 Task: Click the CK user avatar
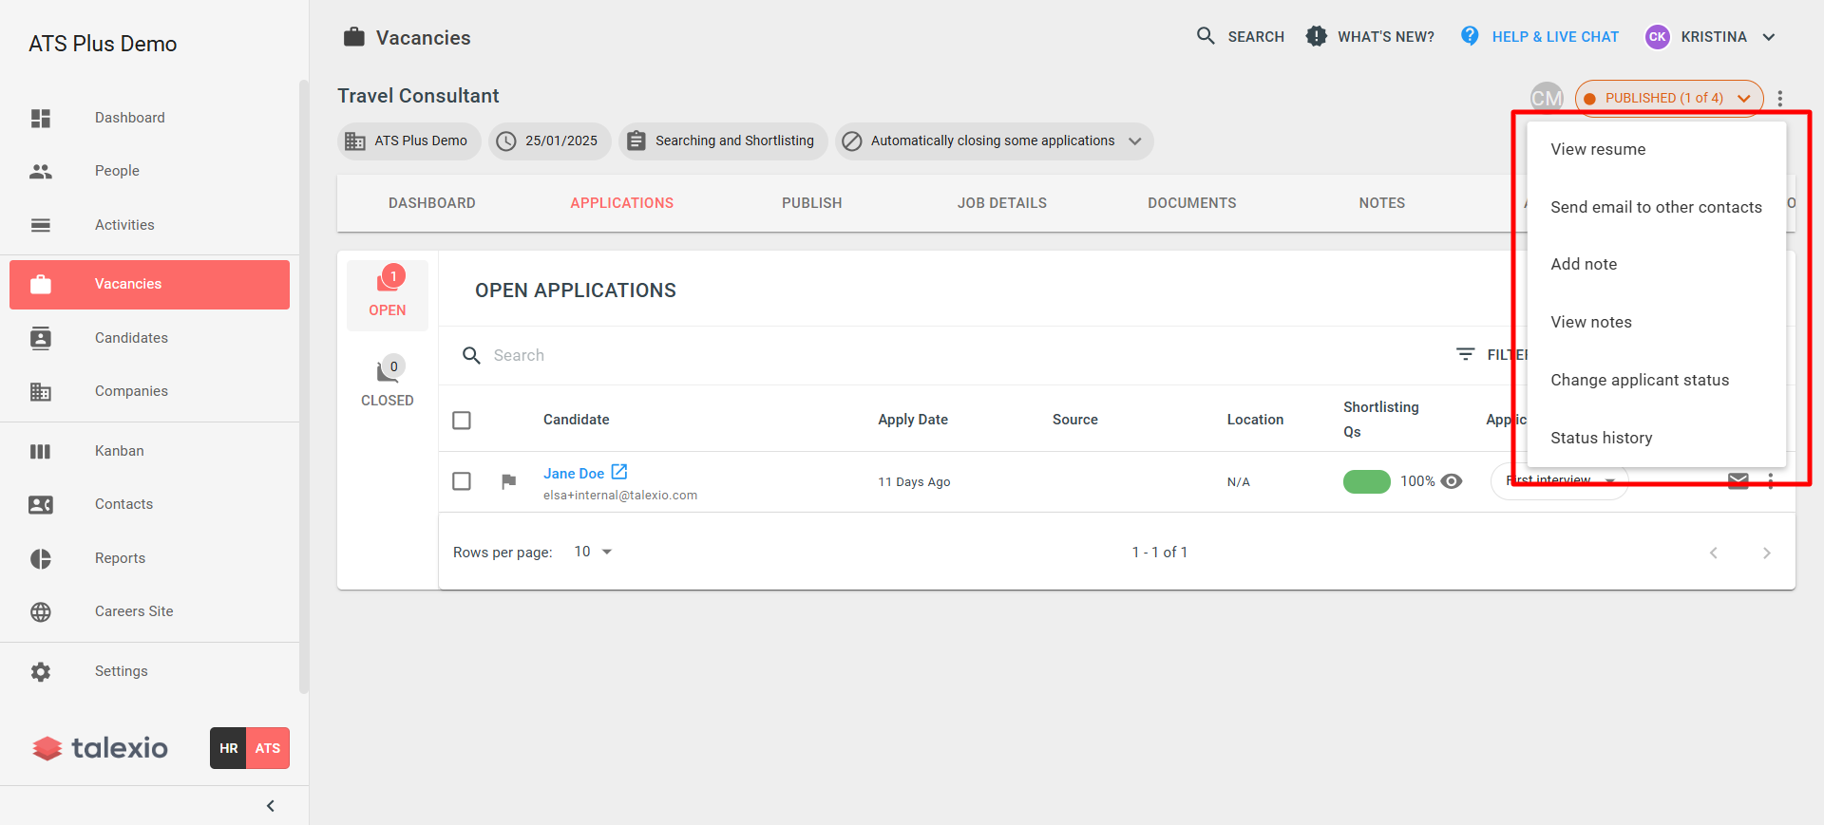[x=1658, y=37]
